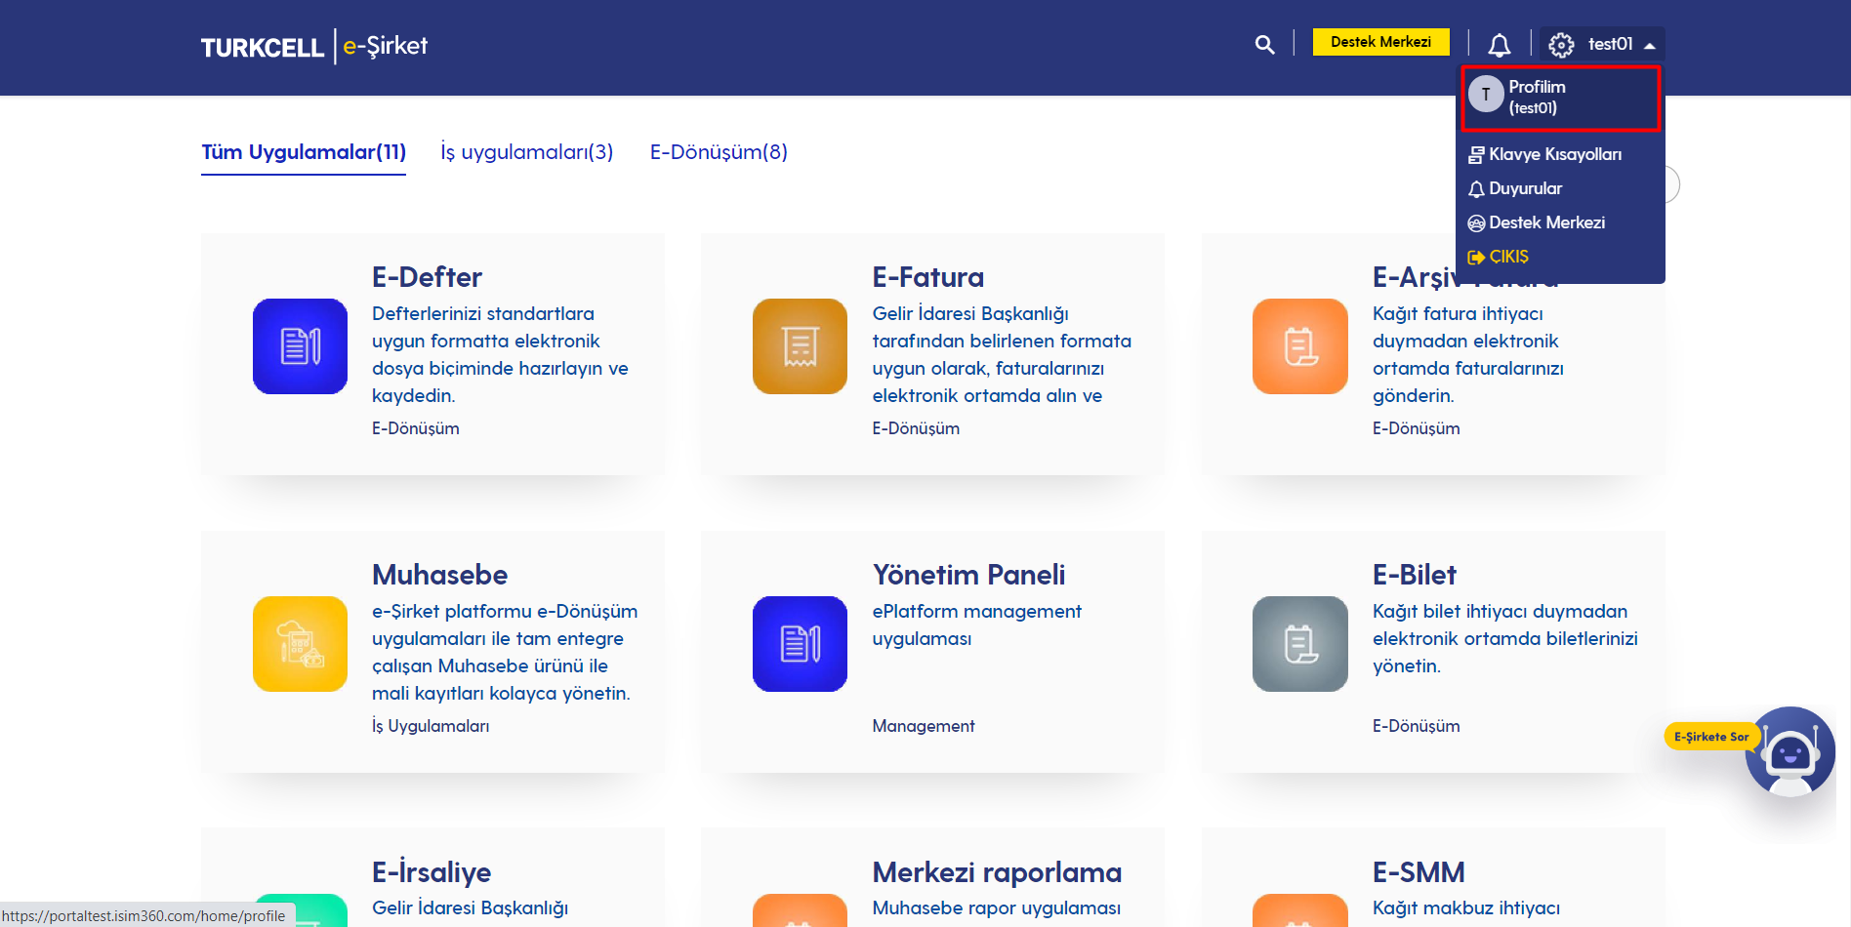Screen dimensions: 1851x927
Task: Open the E-Defter title link
Action: point(427,277)
